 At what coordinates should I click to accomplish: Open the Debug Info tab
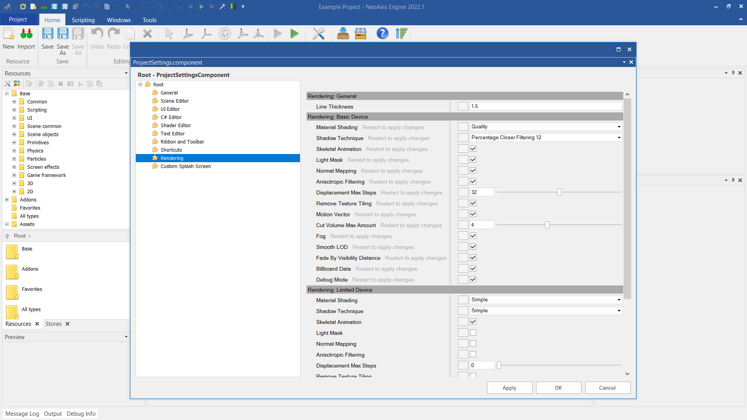81,414
